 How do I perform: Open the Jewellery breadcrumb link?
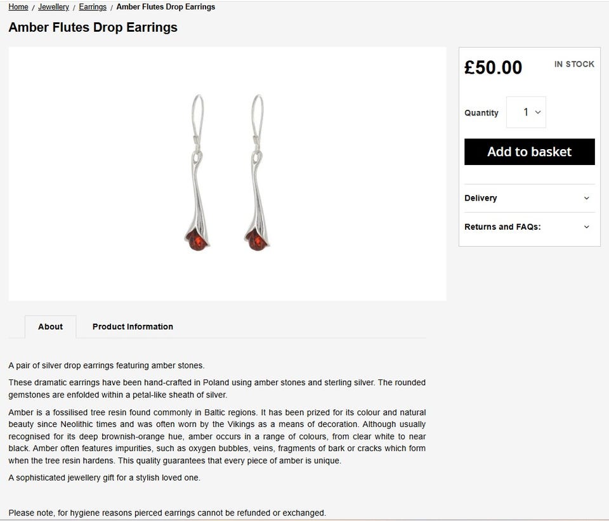coord(53,7)
